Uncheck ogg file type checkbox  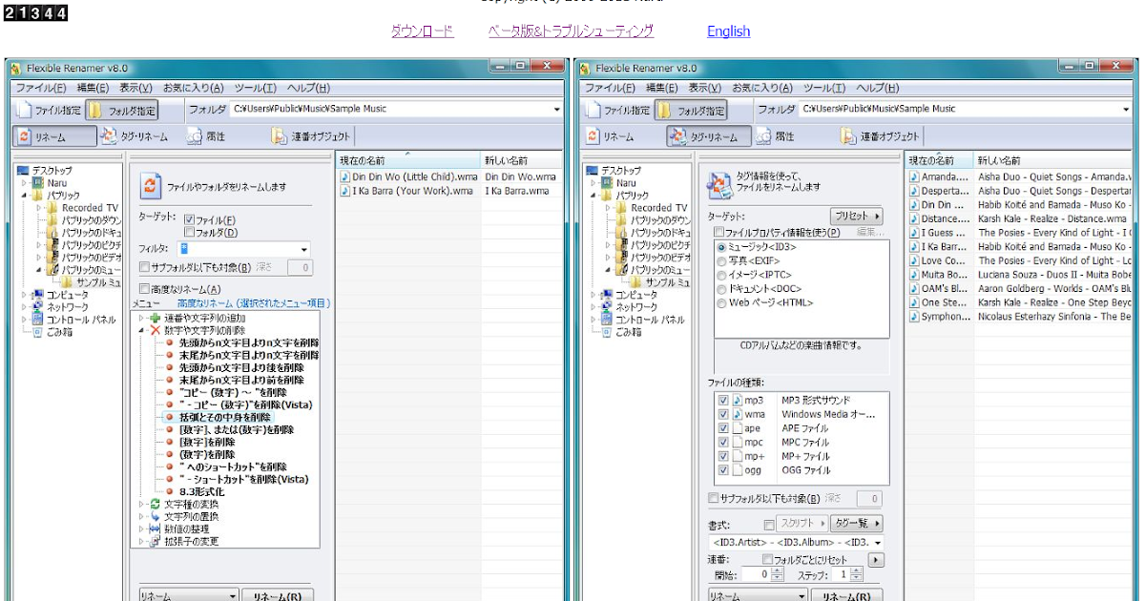pos(723,470)
